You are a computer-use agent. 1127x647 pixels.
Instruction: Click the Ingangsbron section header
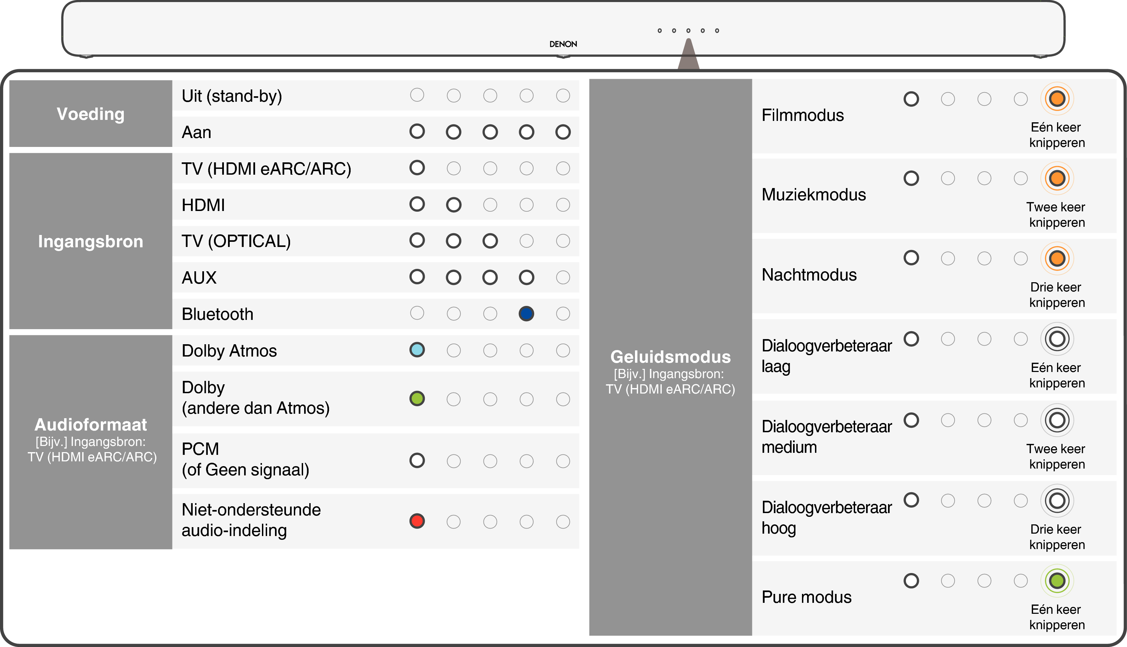(91, 241)
